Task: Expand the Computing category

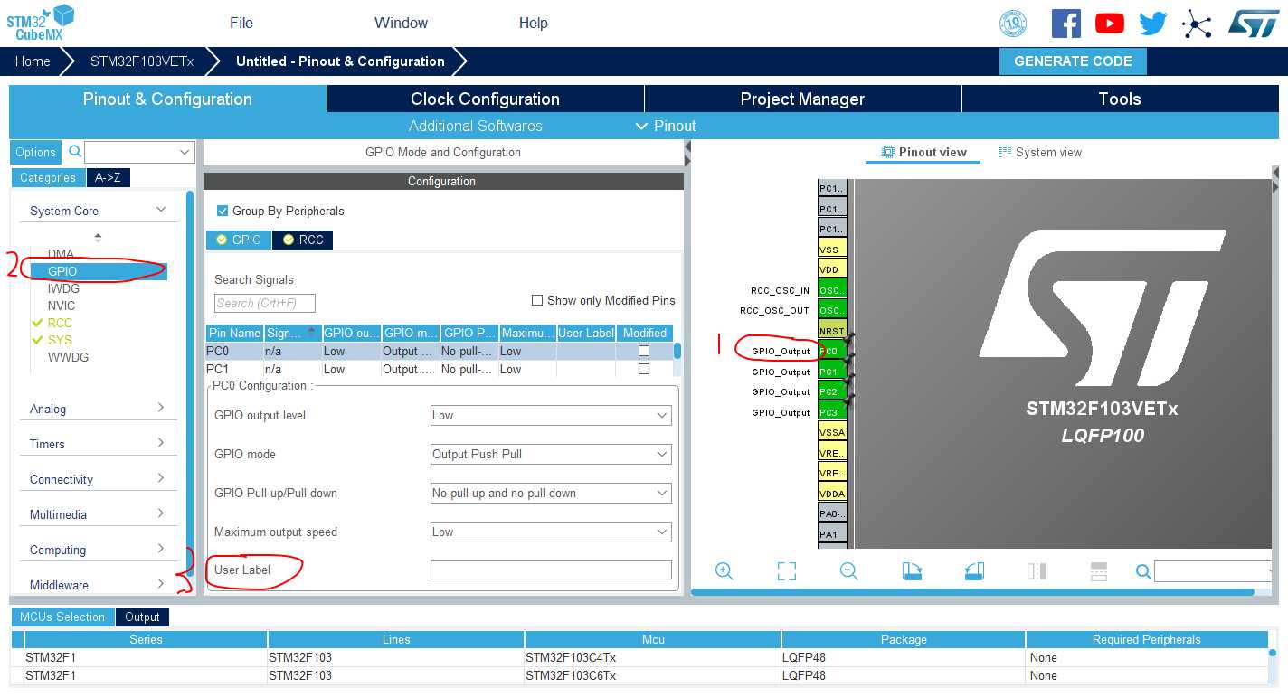Action: pos(98,550)
